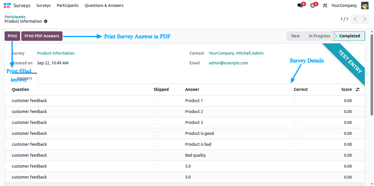Open the Participants top menu

tap(68, 5)
